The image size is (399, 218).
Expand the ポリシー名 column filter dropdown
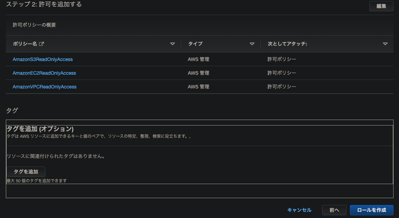click(x=172, y=44)
